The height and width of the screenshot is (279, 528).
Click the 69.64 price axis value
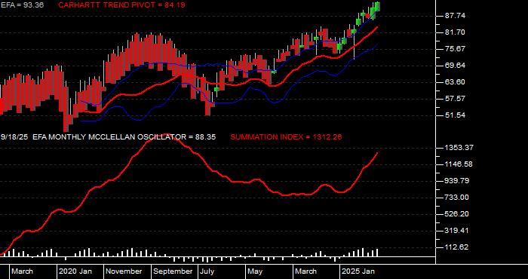455,66
